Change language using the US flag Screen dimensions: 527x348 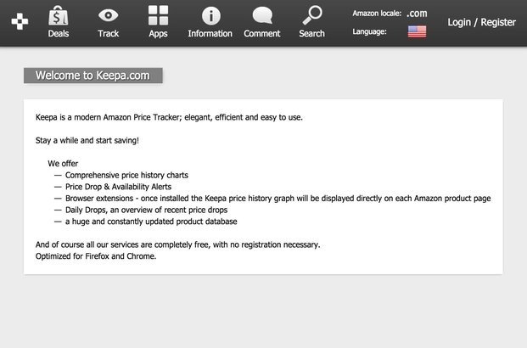[417, 31]
